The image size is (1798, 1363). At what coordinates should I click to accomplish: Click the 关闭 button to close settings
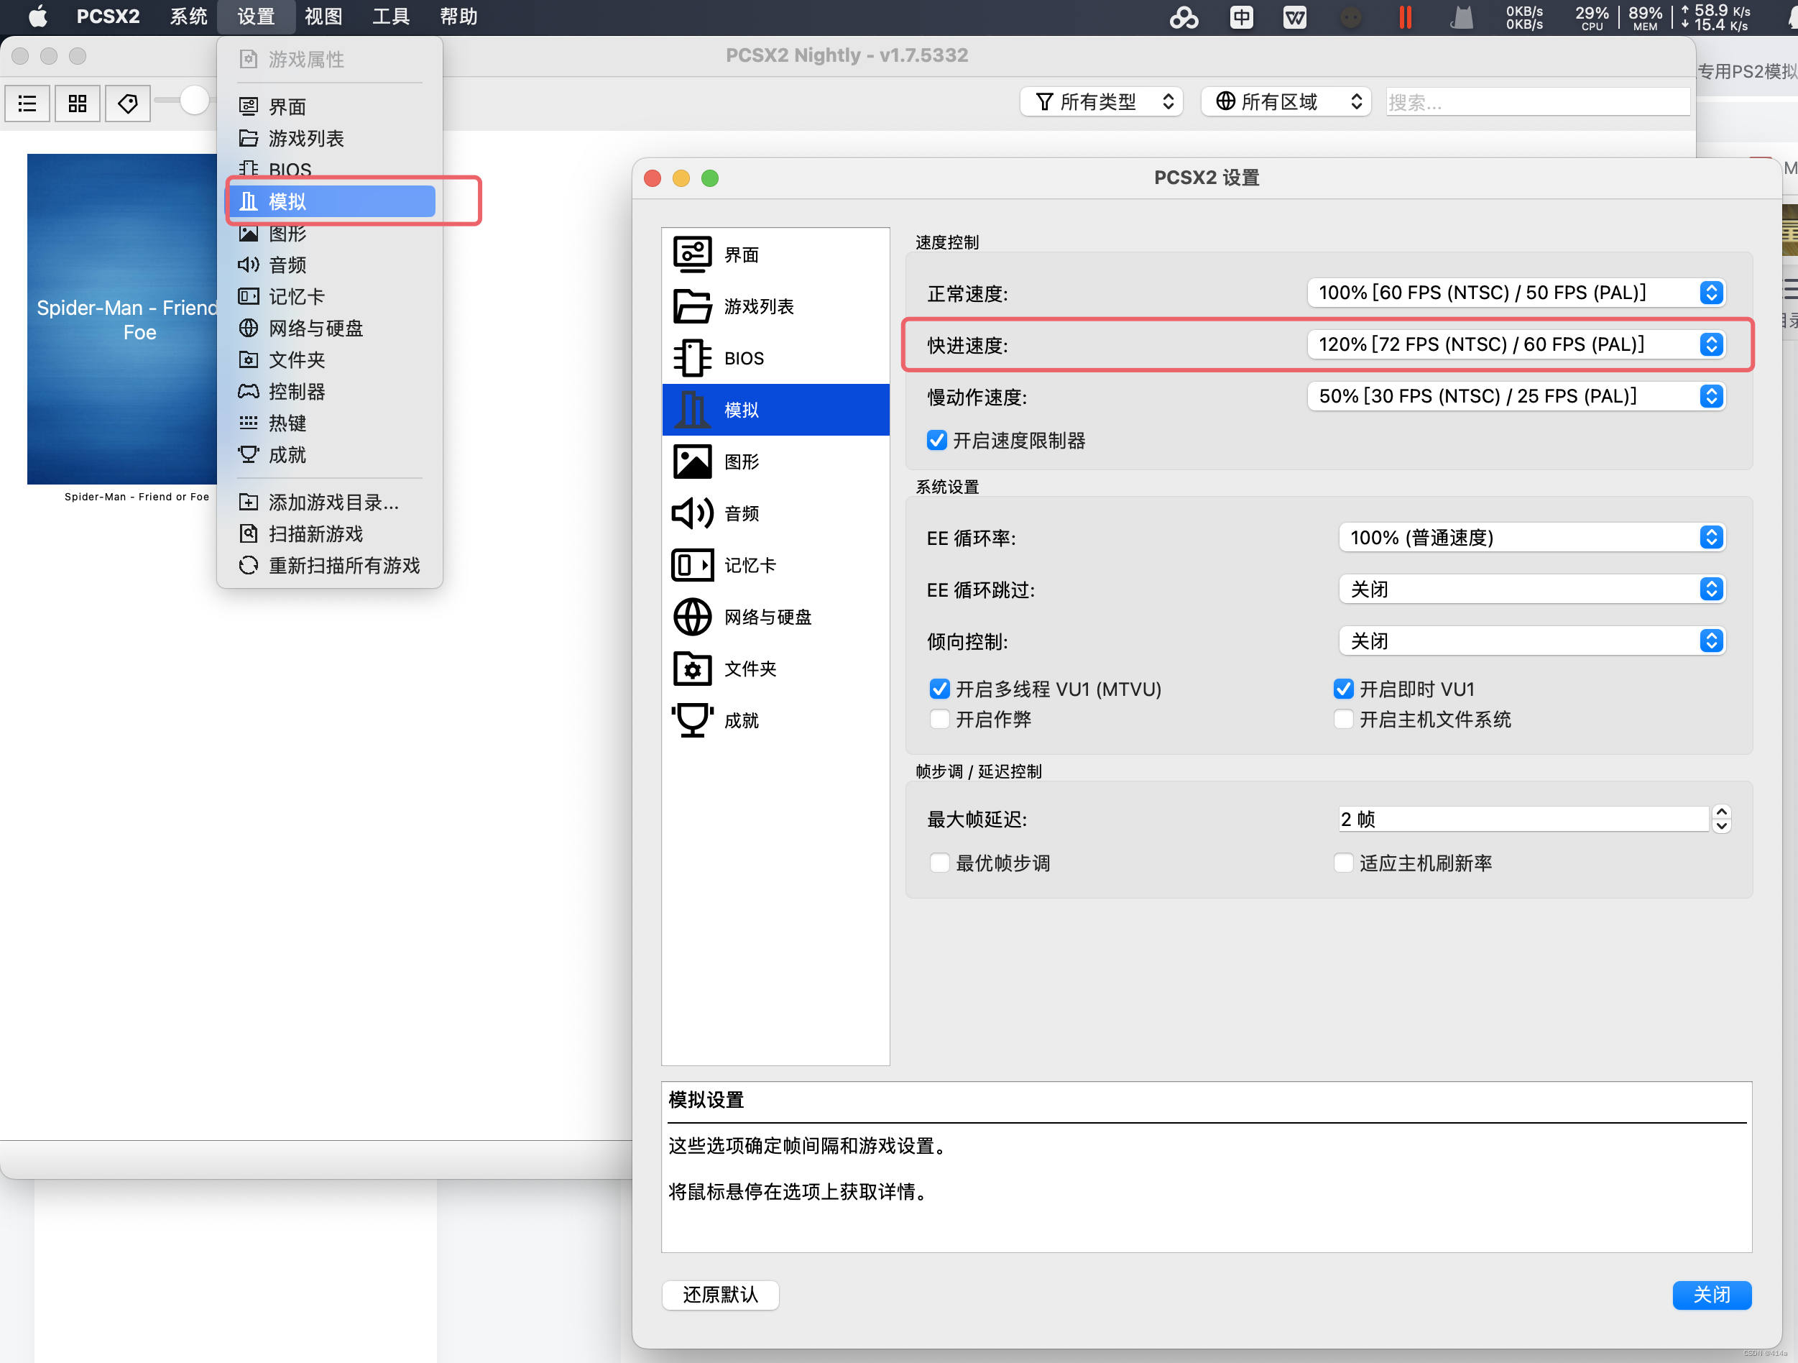click(x=1712, y=1295)
